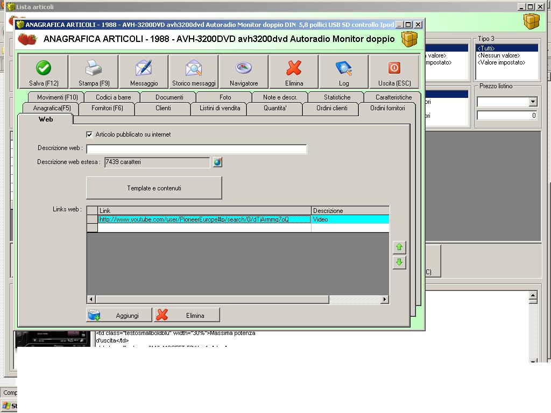Click the Link column header

pos(204,211)
